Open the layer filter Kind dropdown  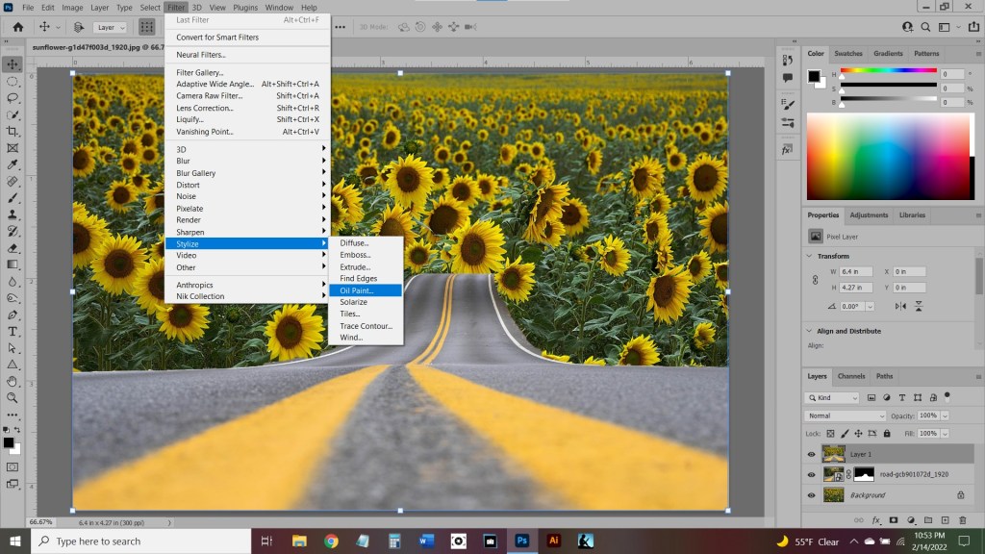tap(833, 397)
